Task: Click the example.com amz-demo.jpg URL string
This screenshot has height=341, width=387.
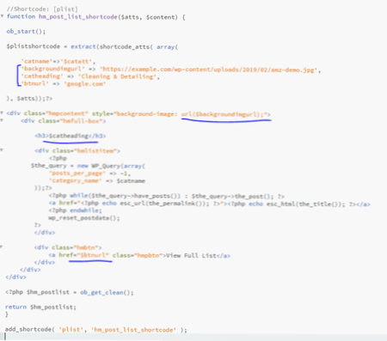Action: tap(209, 70)
